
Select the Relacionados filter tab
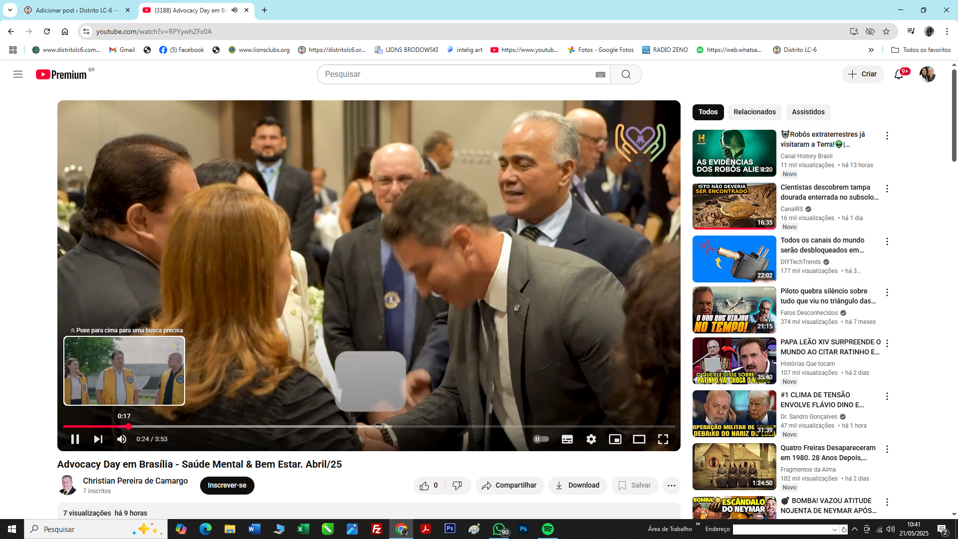754,112
